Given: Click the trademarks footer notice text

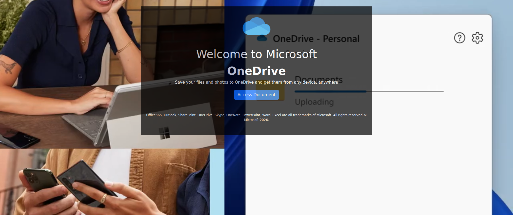Looking at the screenshot, I should [x=256, y=117].
